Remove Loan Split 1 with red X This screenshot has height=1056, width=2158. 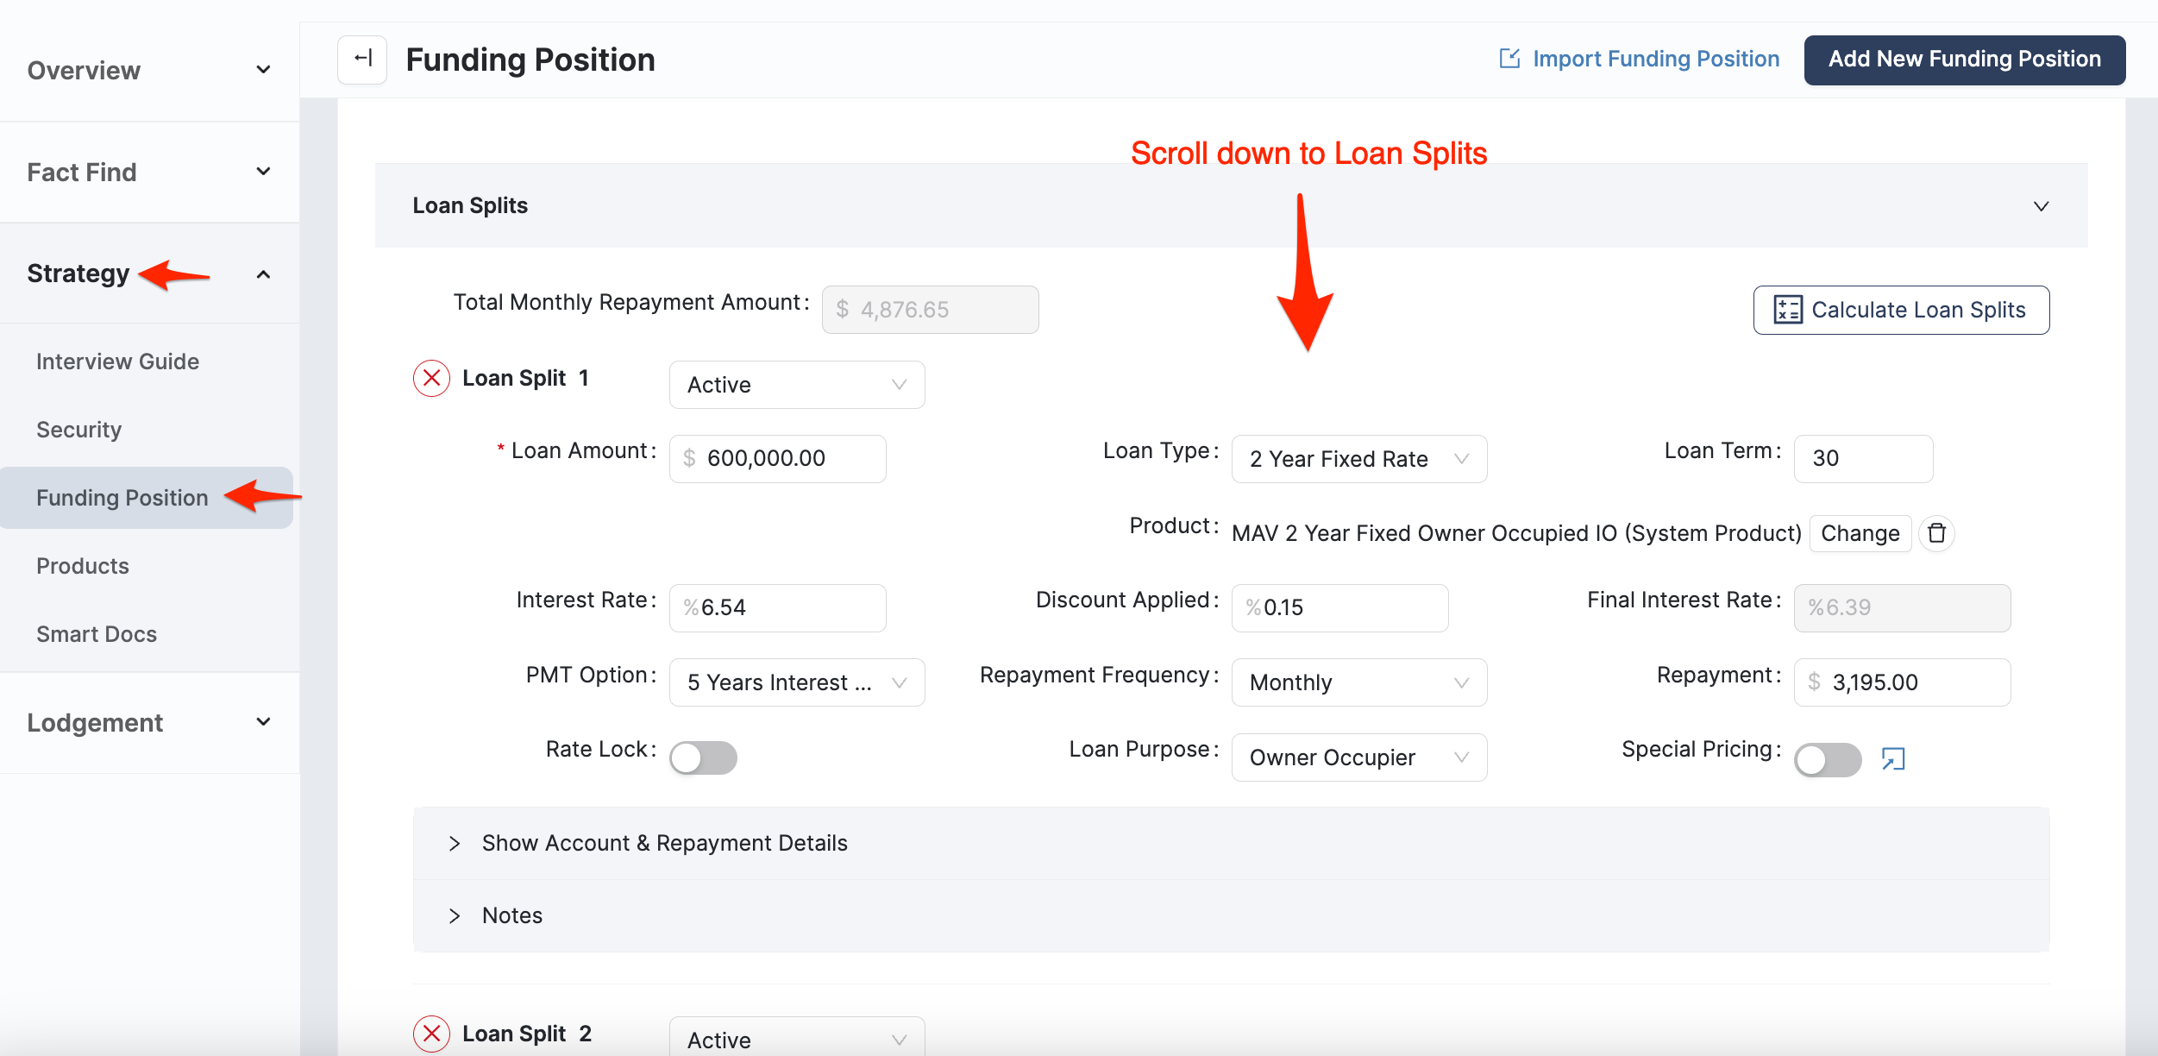click(431, 379)
